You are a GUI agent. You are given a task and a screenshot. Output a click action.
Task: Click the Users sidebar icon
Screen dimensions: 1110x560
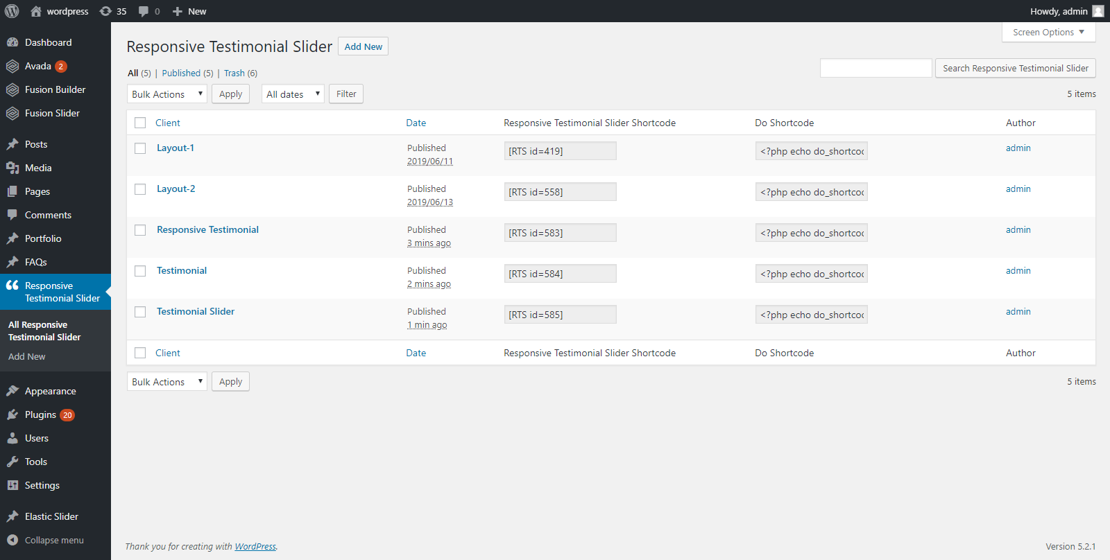click(x=12, y=438)
